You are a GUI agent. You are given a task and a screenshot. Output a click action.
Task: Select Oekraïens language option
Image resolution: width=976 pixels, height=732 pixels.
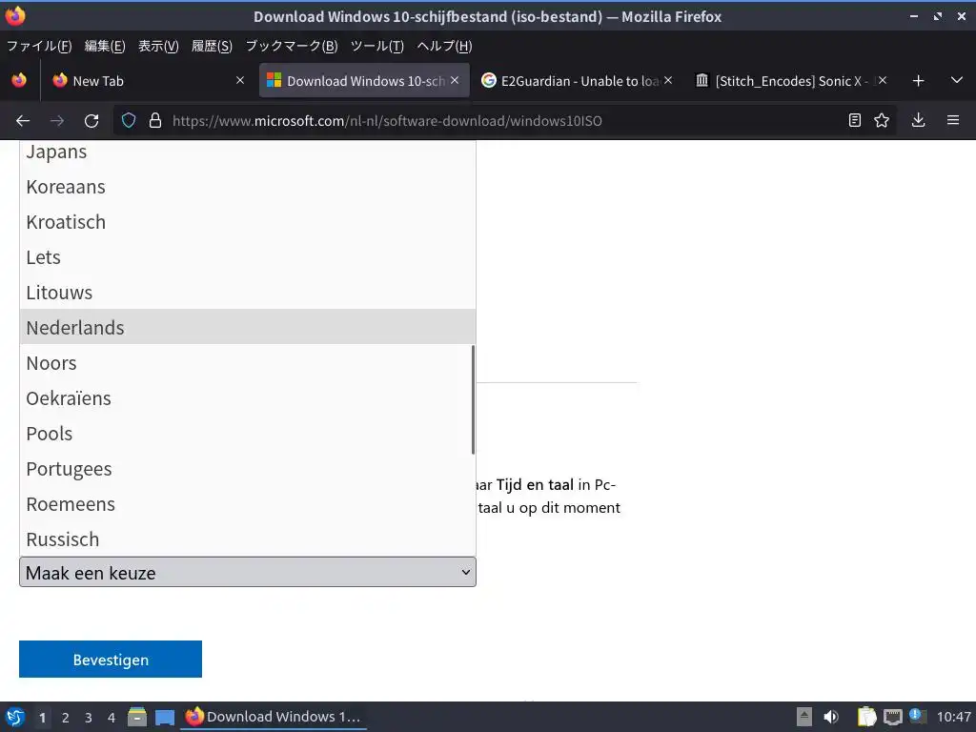tap(248, 398)
